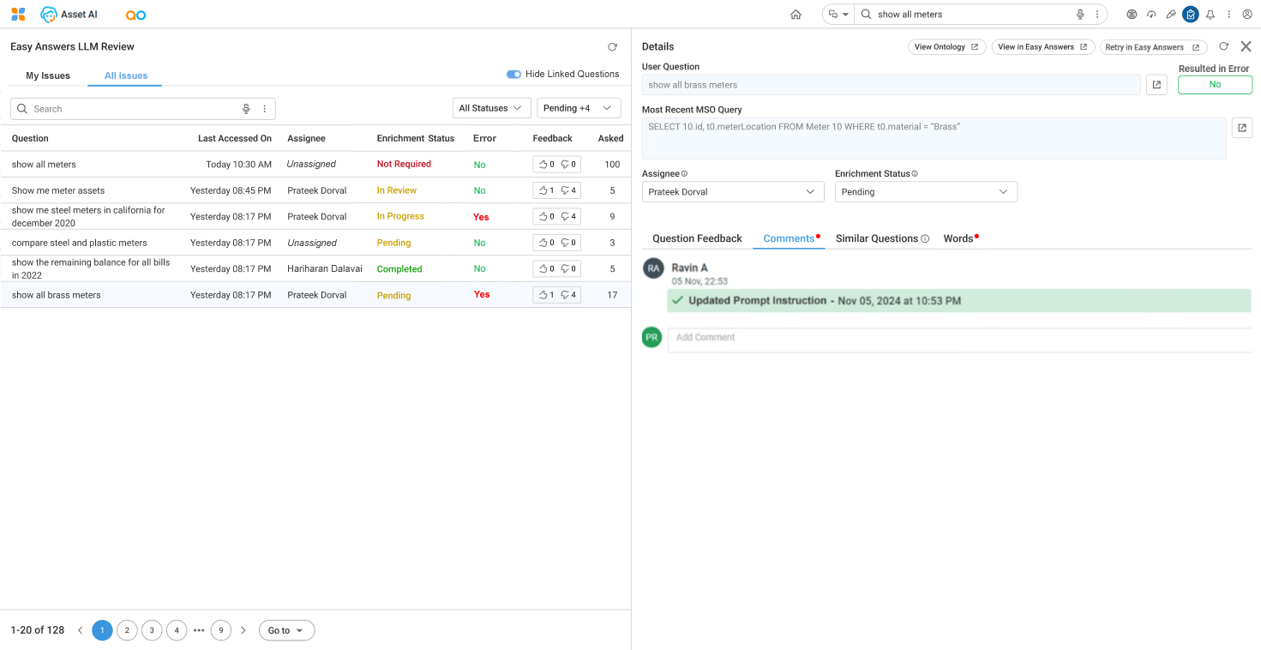
Task: Switch to the My Issues tab
Action: coord(48,75)
